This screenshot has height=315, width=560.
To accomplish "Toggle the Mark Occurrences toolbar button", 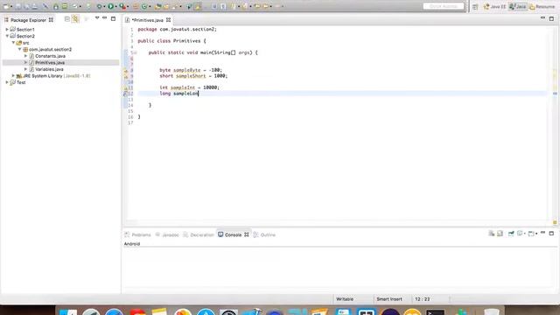I will 198,6.
